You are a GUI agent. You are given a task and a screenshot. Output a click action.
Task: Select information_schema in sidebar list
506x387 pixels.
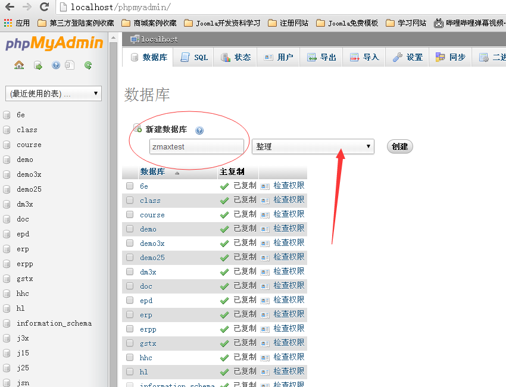tap(54, 323)
